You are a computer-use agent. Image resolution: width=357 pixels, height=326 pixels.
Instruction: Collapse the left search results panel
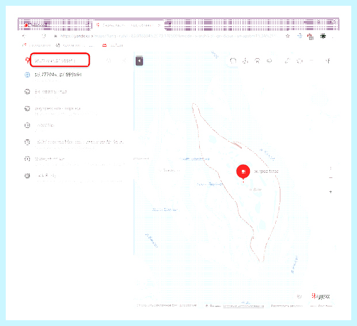139,61
